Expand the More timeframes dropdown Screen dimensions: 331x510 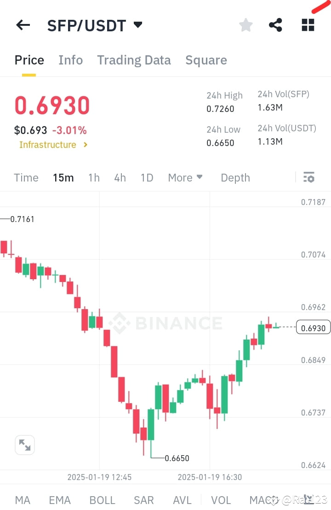click(x=185, y=177)
